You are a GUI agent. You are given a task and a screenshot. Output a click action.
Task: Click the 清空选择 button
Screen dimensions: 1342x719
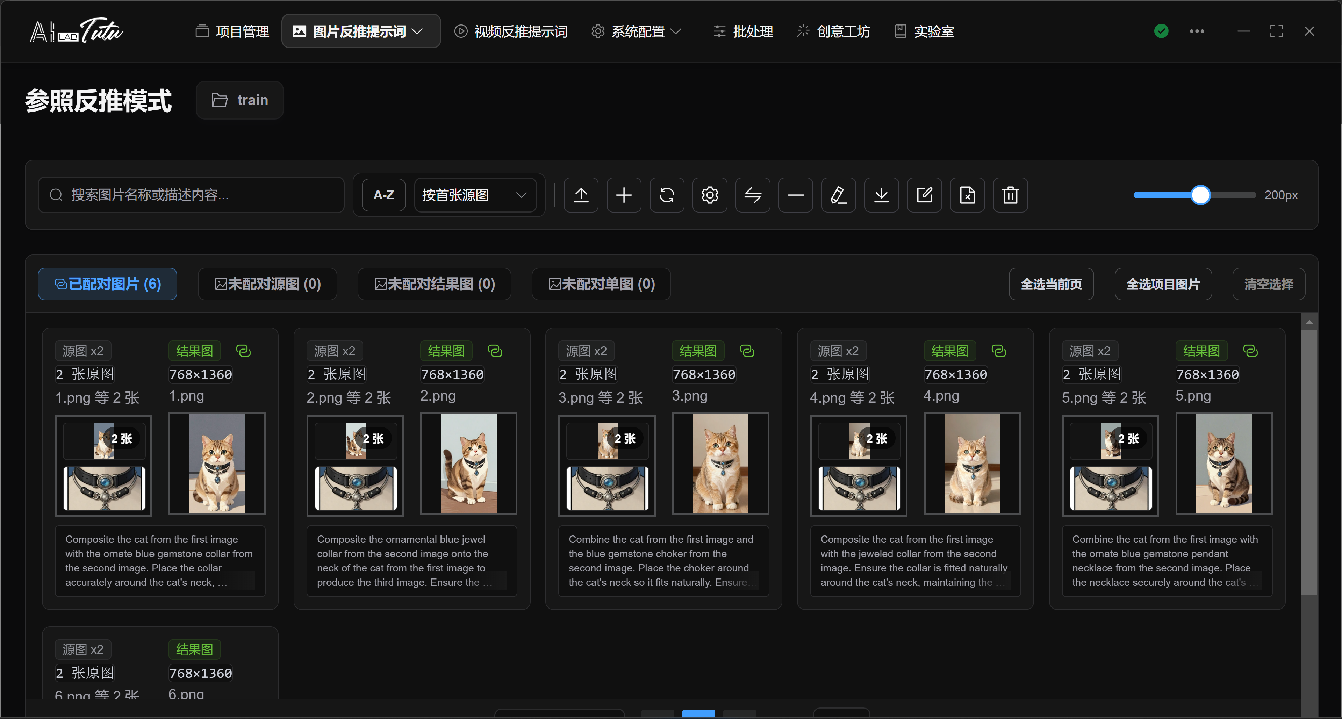click(x=1269, y=284)
